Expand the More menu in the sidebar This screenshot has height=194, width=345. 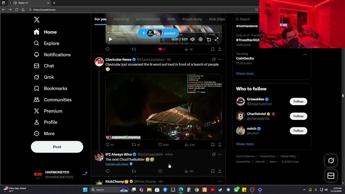(44, 134)
